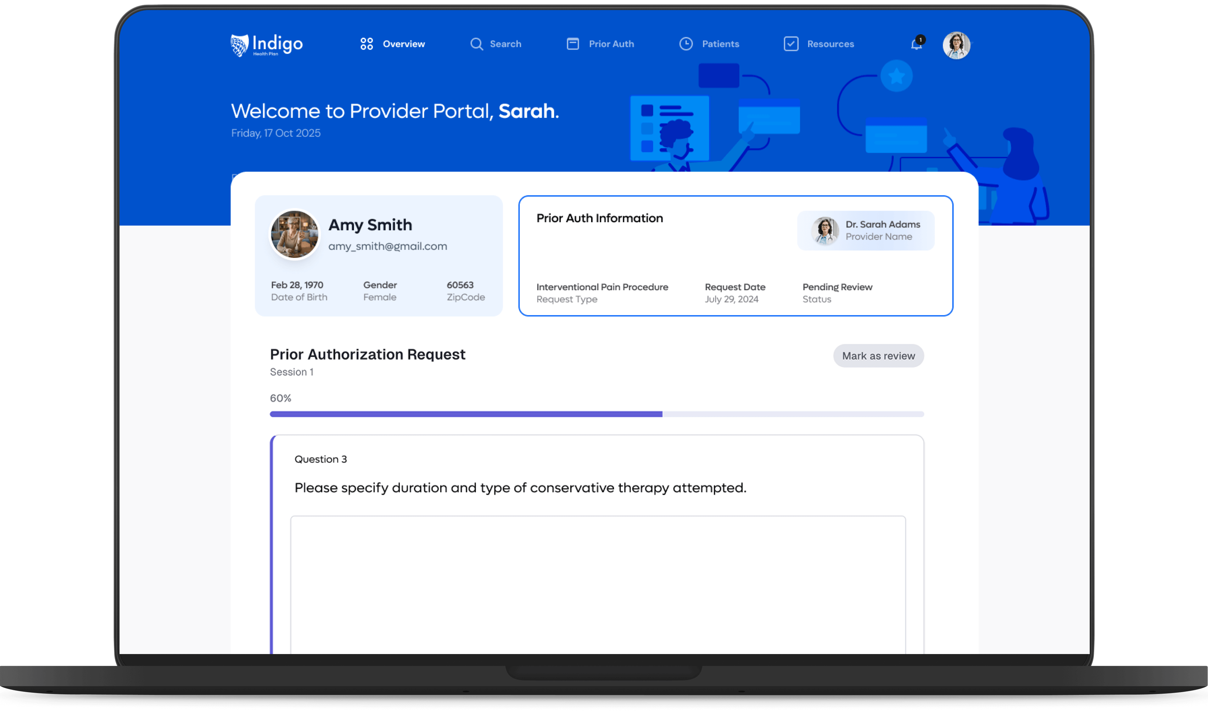
Task: Click the Pending Review status text
Action: pyautogui.click(x=837, y=287)
